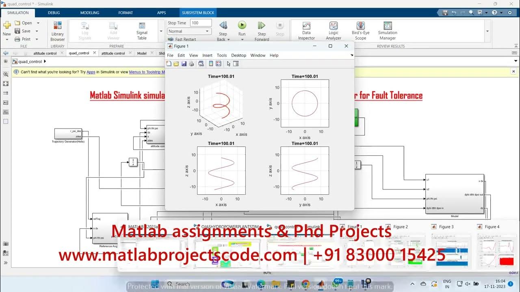Click the Fit to View icon in left palette

click(x=6, y=84)
